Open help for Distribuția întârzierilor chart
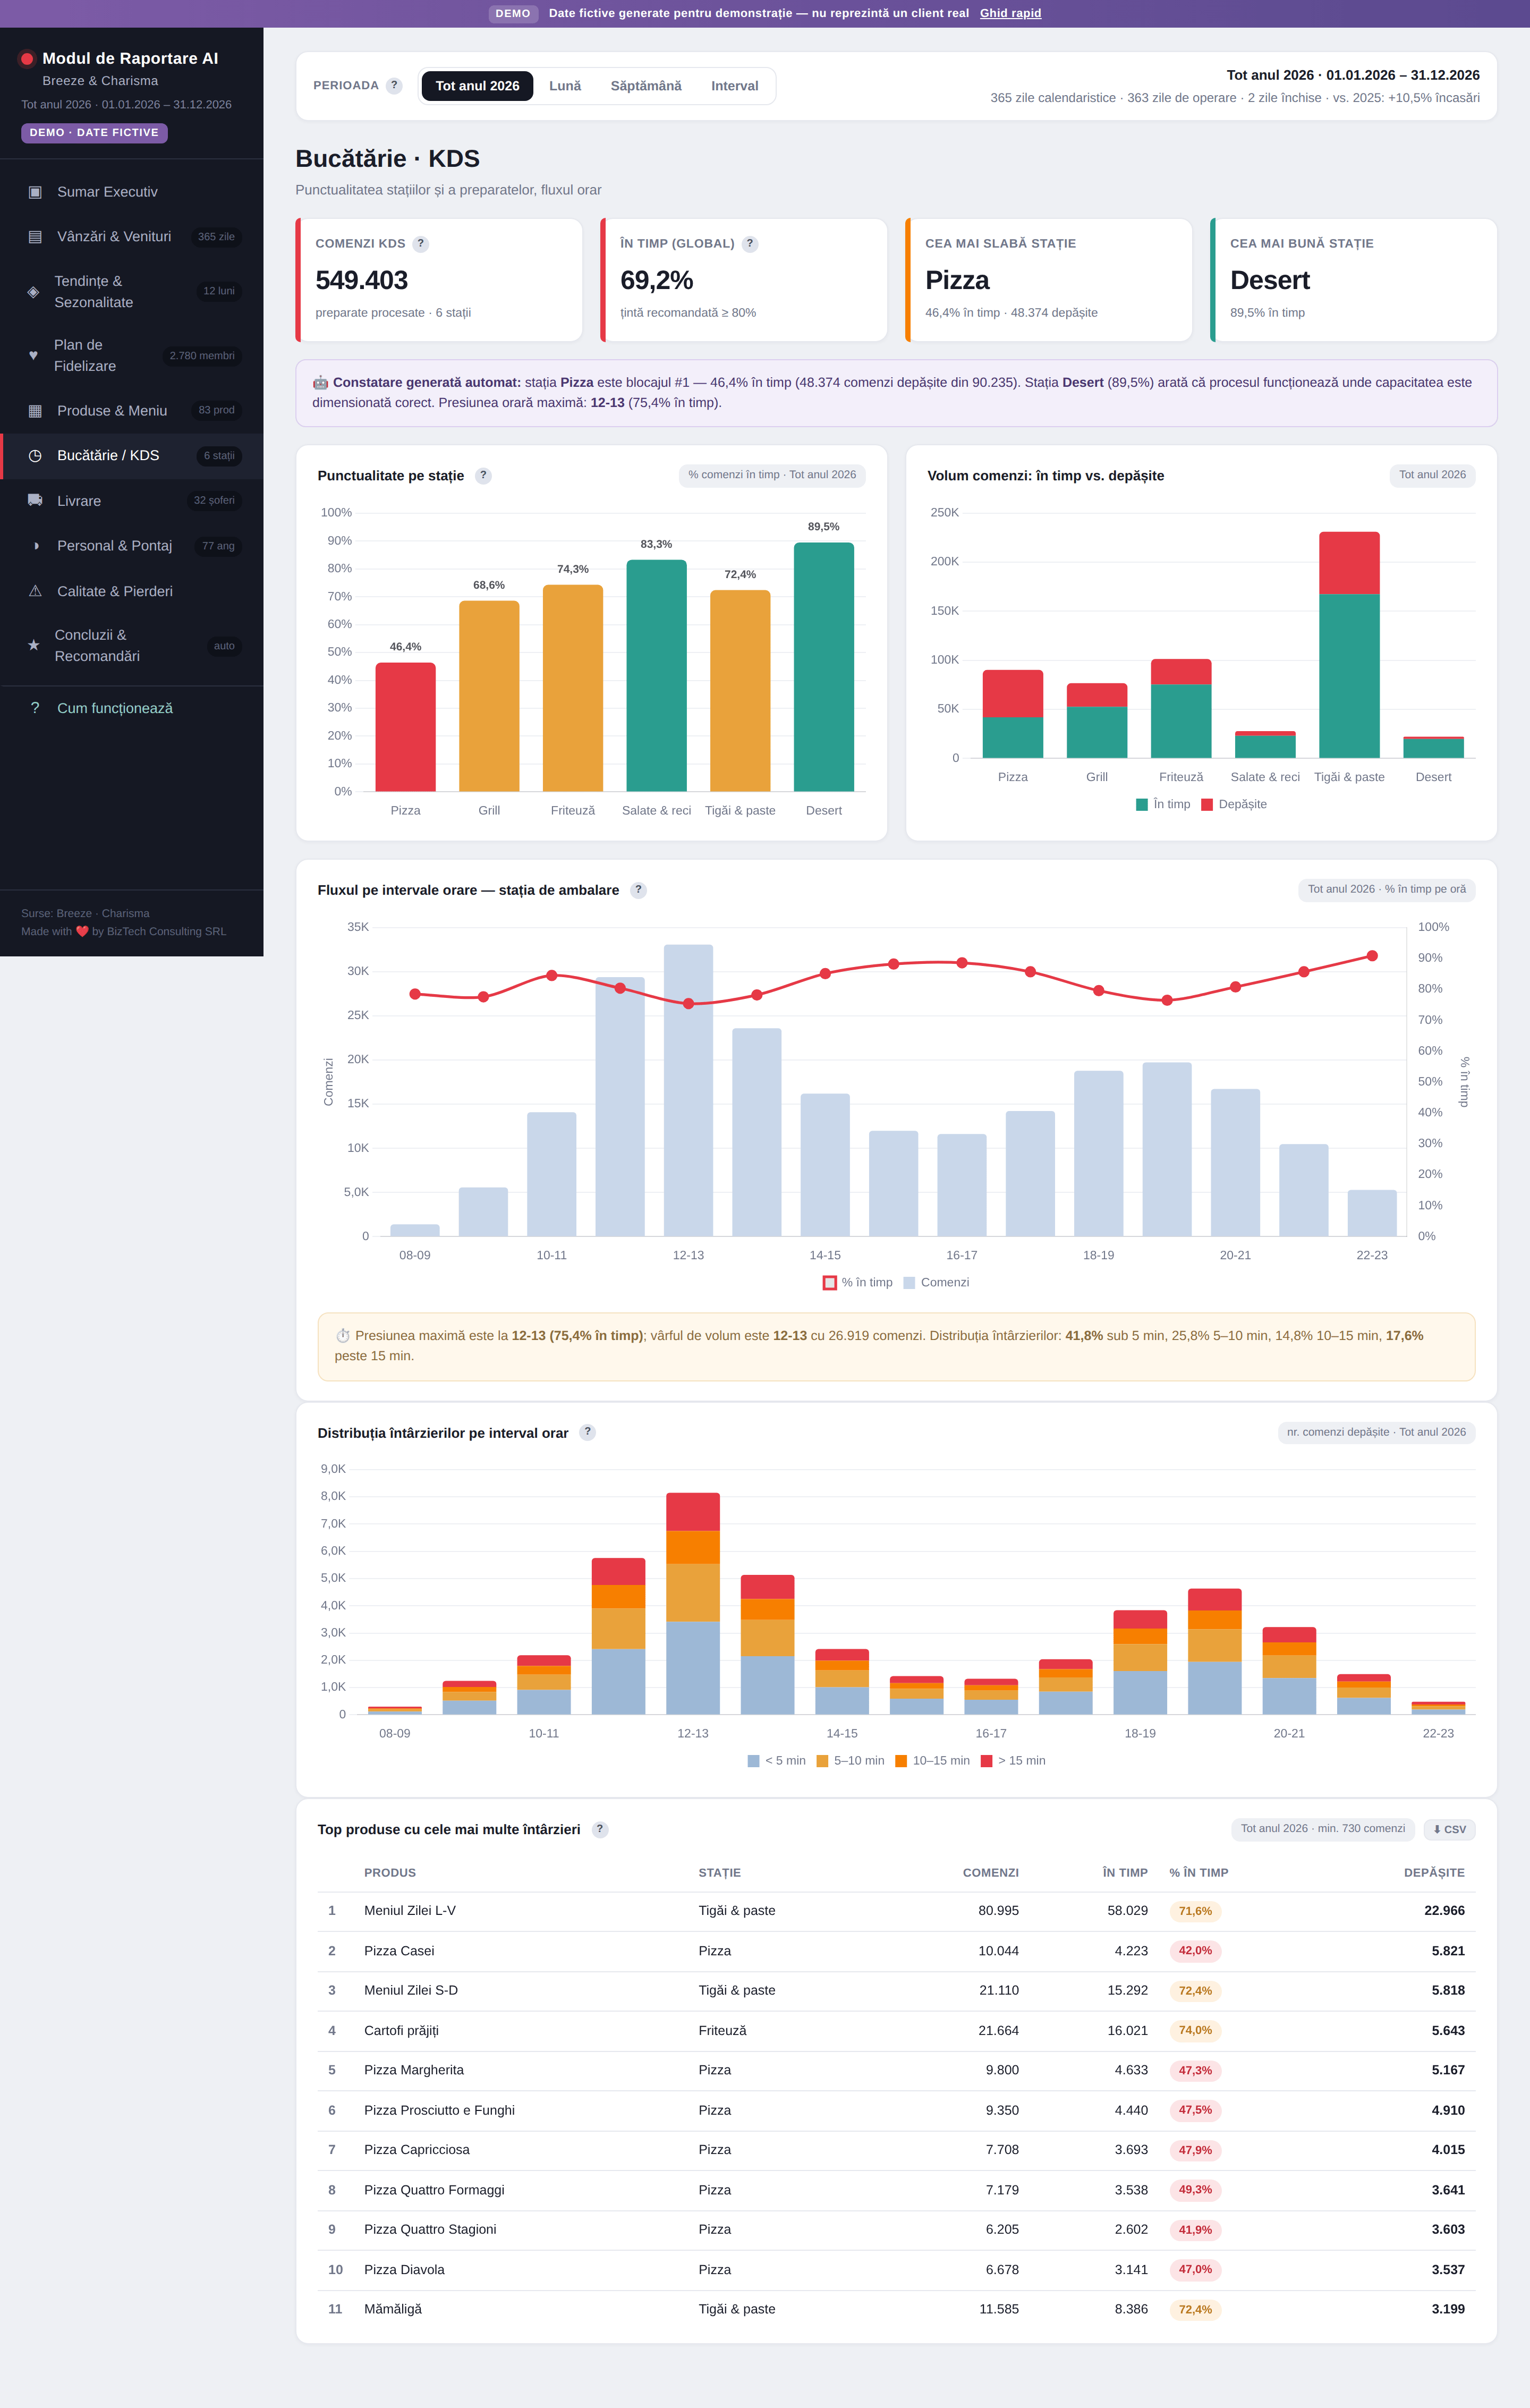The height and width of the screenshot is (2408, 1530). pos(587,1432)
